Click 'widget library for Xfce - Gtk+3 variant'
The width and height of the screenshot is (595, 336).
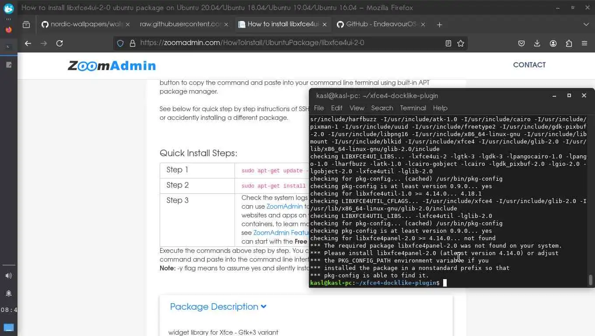tap(223, 332)
